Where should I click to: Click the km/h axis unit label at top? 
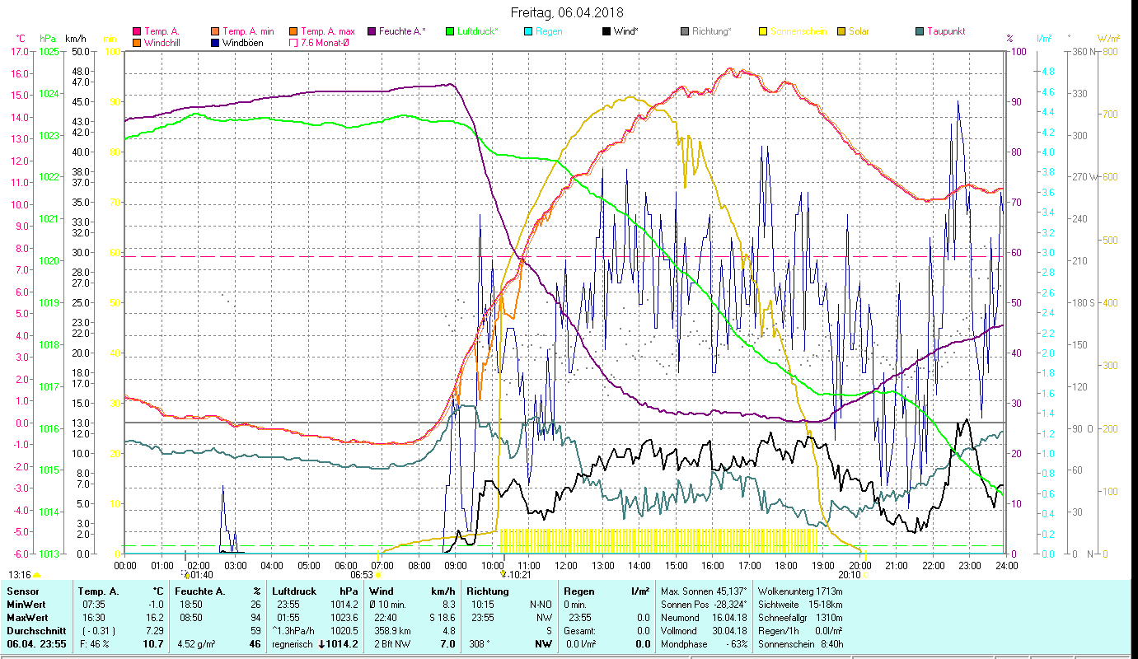[75, 39]
